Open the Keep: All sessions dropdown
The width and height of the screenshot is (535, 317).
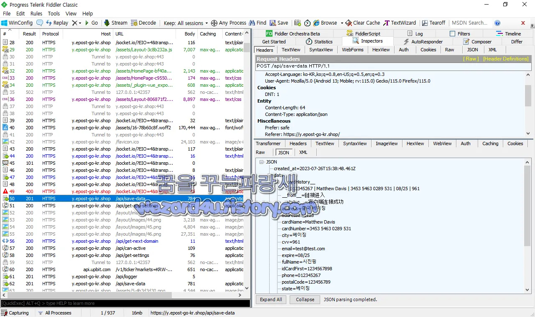[186, 23]
